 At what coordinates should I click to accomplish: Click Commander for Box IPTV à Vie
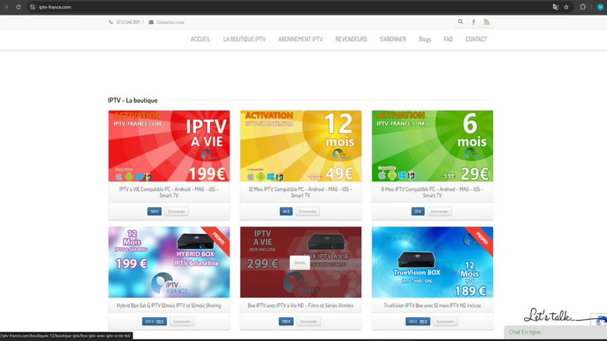(308, 321)
